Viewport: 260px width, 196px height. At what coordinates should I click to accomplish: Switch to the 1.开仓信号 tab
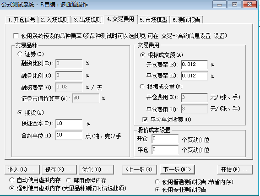pyautogui.click(x=22, y=20)
